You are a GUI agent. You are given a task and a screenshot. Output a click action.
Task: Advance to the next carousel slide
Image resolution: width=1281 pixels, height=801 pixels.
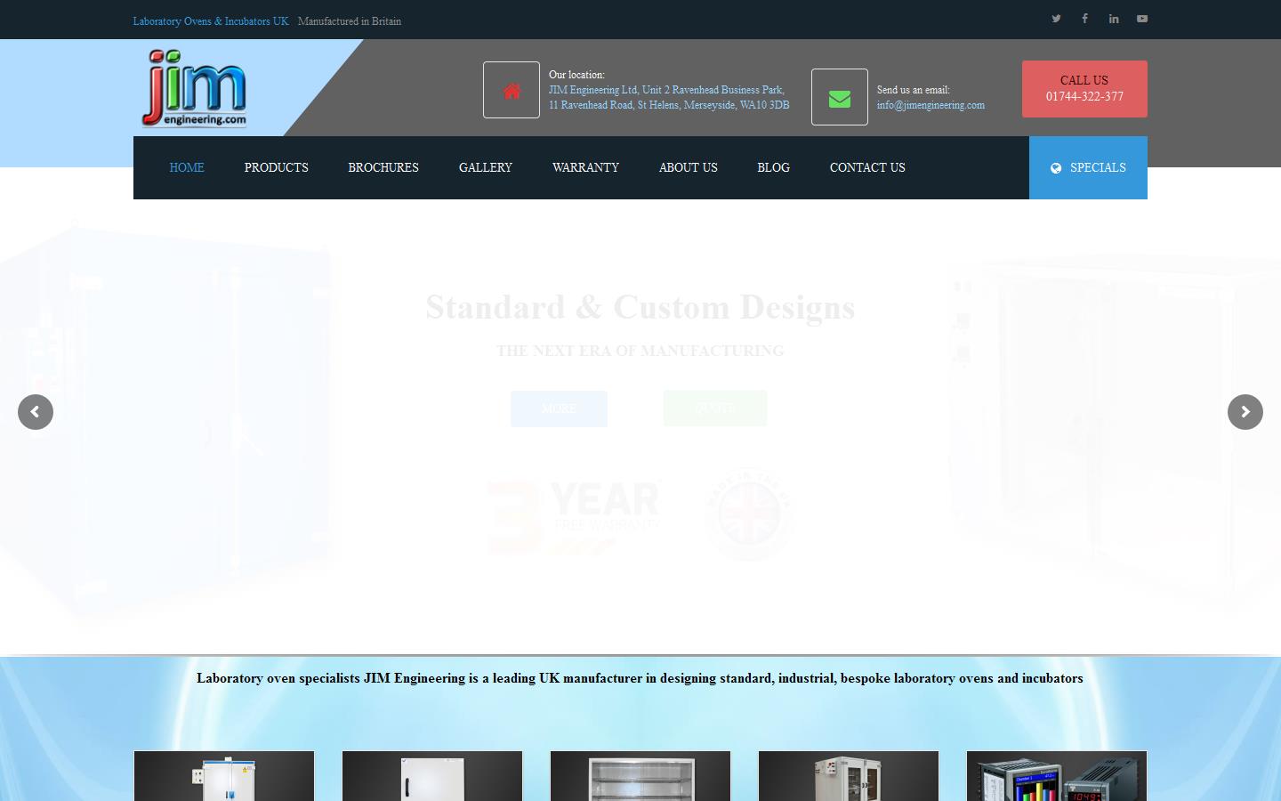coord(1245,412)
